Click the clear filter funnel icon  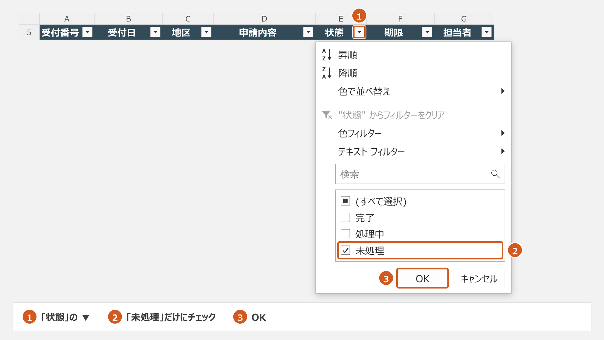(327, 115)
